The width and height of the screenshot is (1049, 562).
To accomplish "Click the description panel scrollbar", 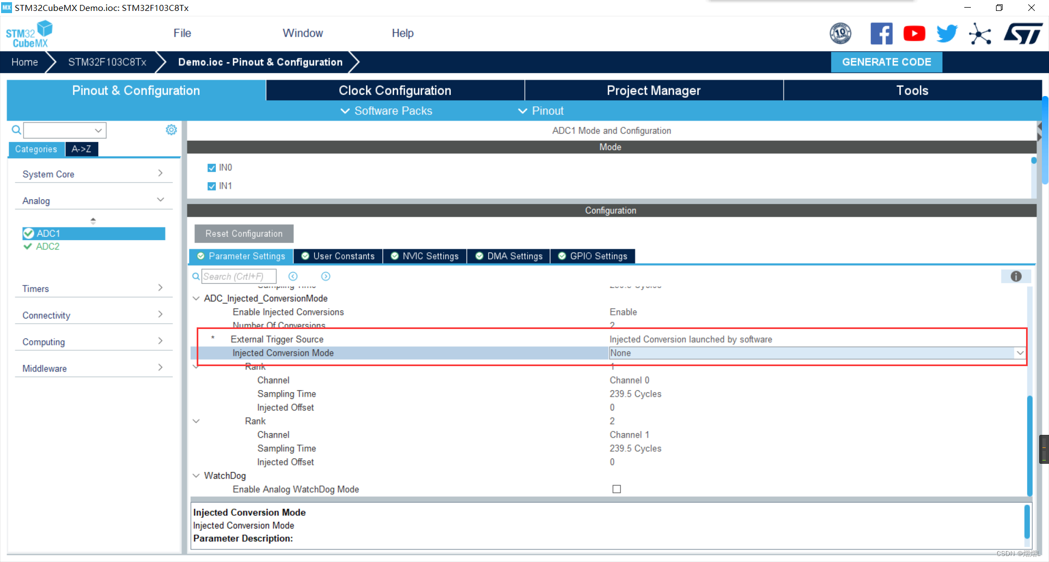I will [1027, 522].
